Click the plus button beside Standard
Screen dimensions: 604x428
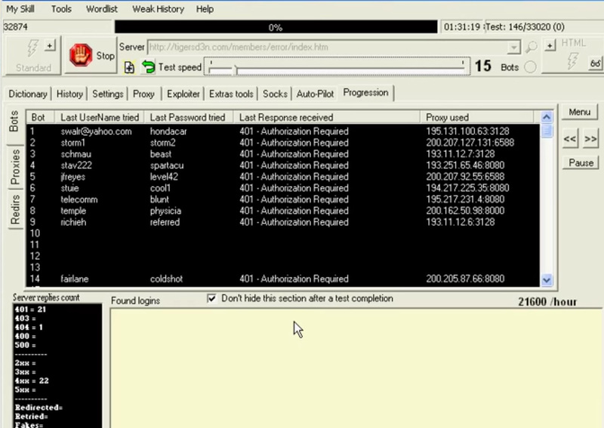[50, 46]
